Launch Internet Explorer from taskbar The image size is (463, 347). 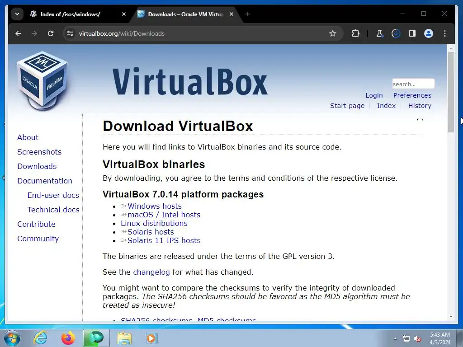[40, 338]
